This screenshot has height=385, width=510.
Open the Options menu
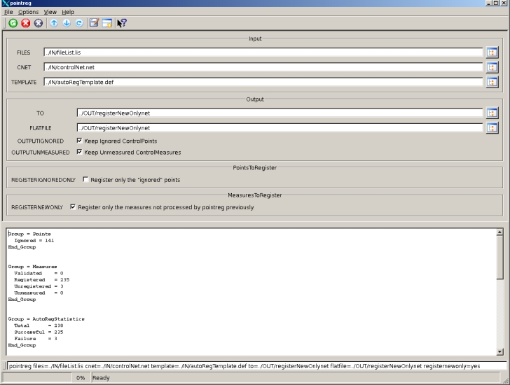(x=28, y=12)
